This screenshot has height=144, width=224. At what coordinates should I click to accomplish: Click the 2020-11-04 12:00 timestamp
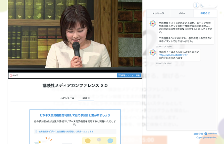pos(164,47)
